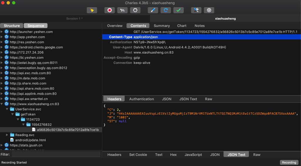This screenshot has width=301, height=166.
Task: Expand the Reading.svc folder
Action: pyautogui.click(x=7, y=135)
